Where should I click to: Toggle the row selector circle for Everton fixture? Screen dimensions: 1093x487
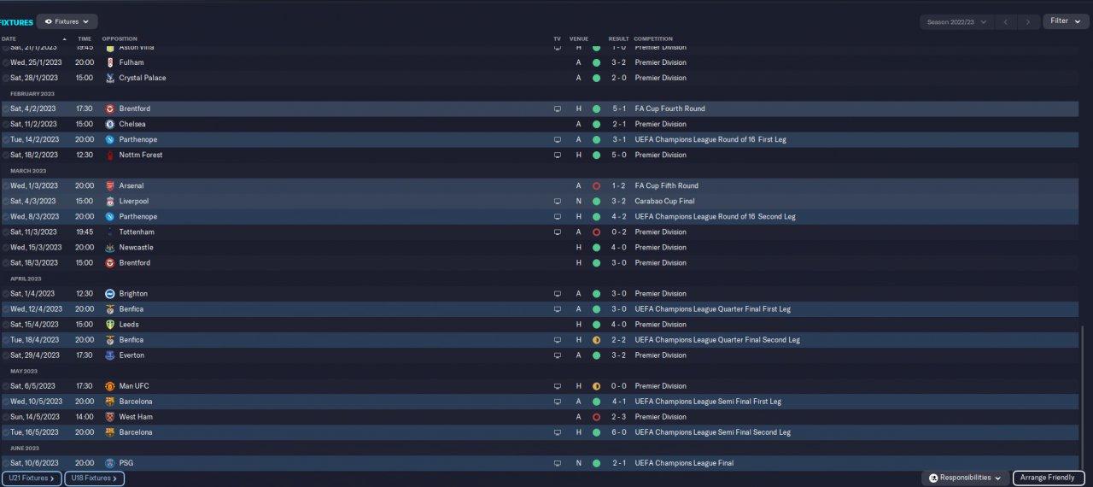click(5, 355)
